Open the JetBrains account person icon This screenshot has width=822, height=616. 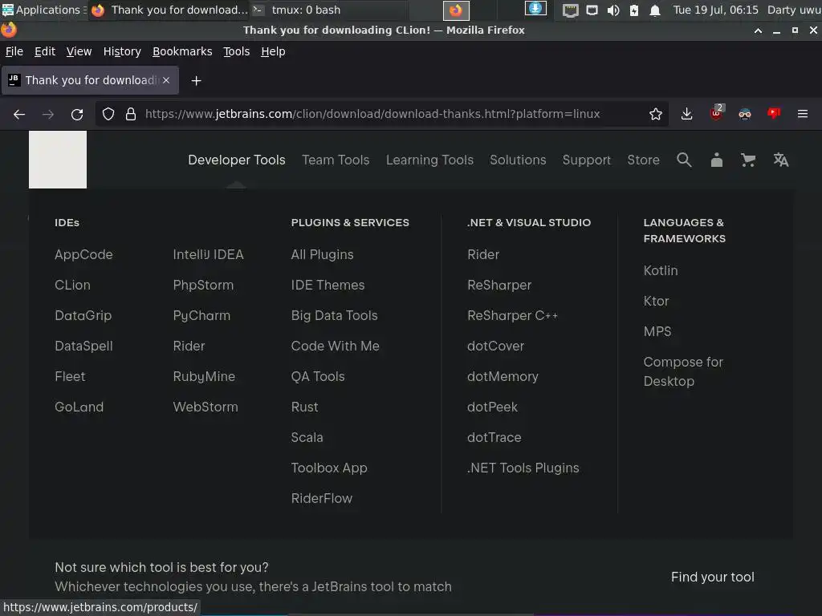pos(717,160)
